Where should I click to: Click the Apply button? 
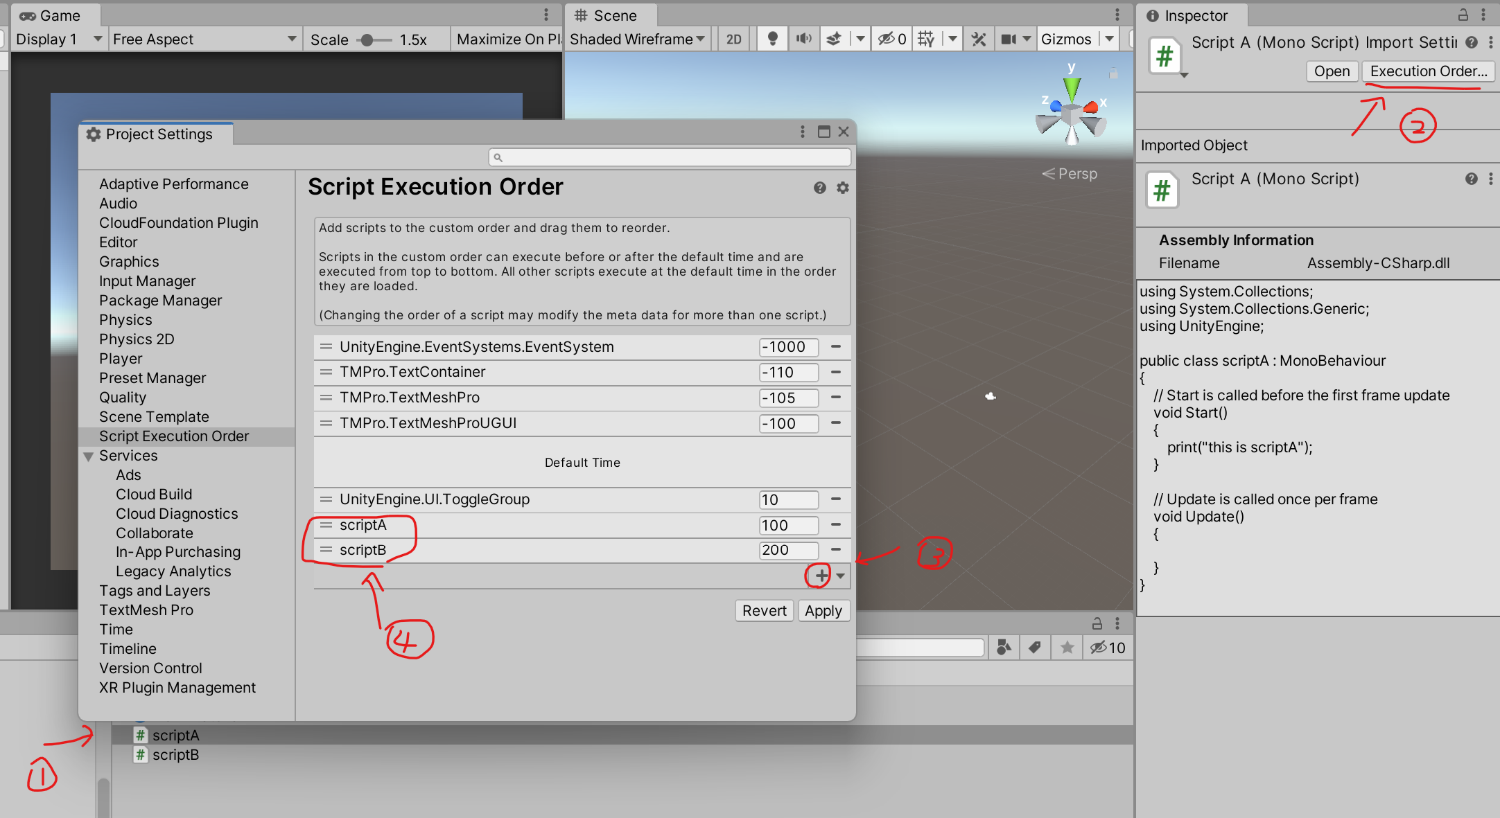[823, 611]
